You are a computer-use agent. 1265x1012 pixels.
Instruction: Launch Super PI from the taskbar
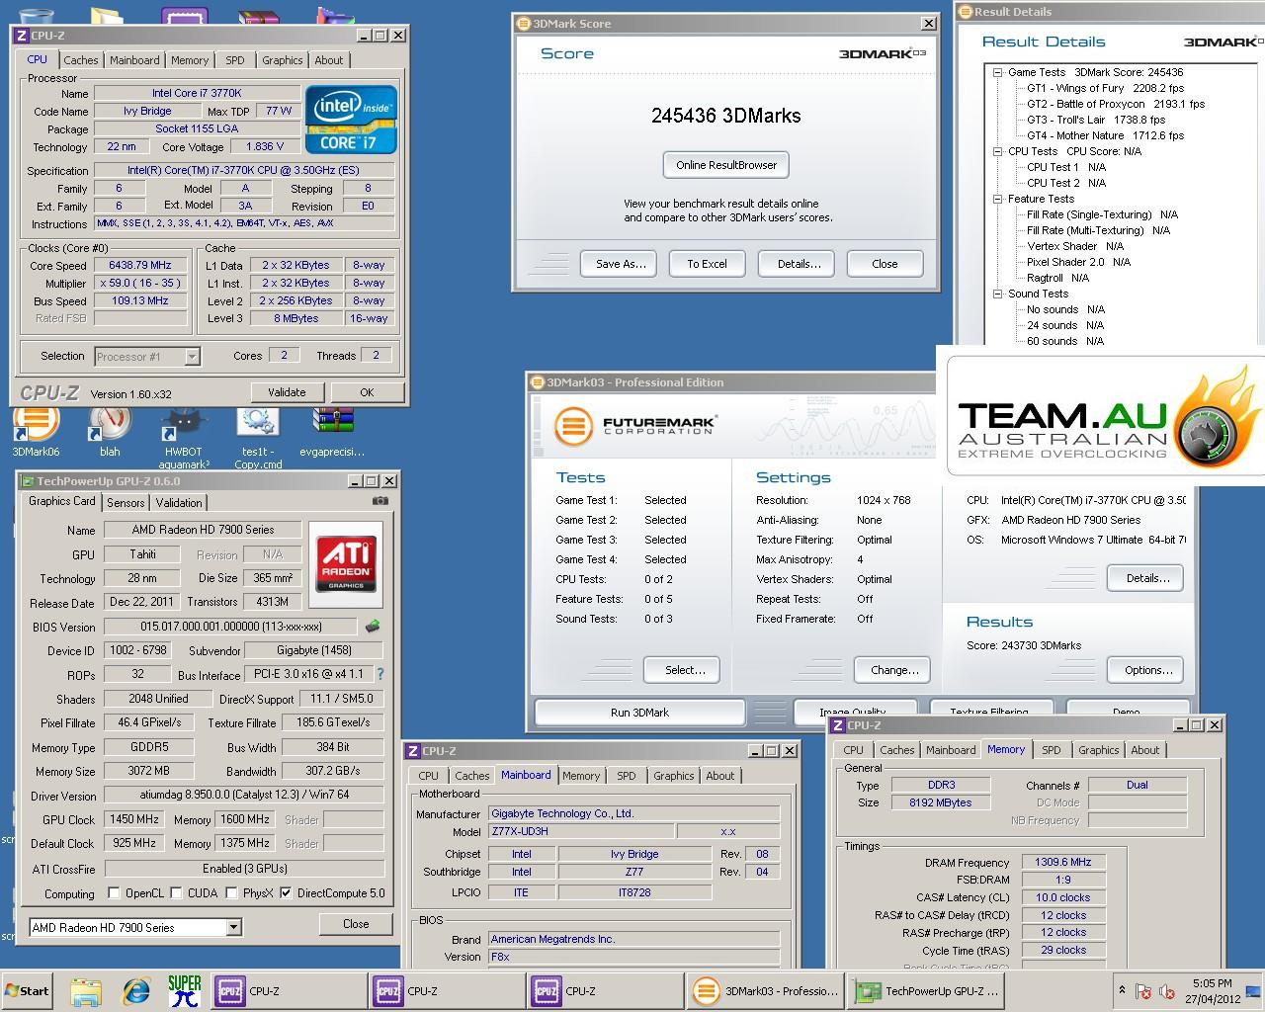(184, 990)
